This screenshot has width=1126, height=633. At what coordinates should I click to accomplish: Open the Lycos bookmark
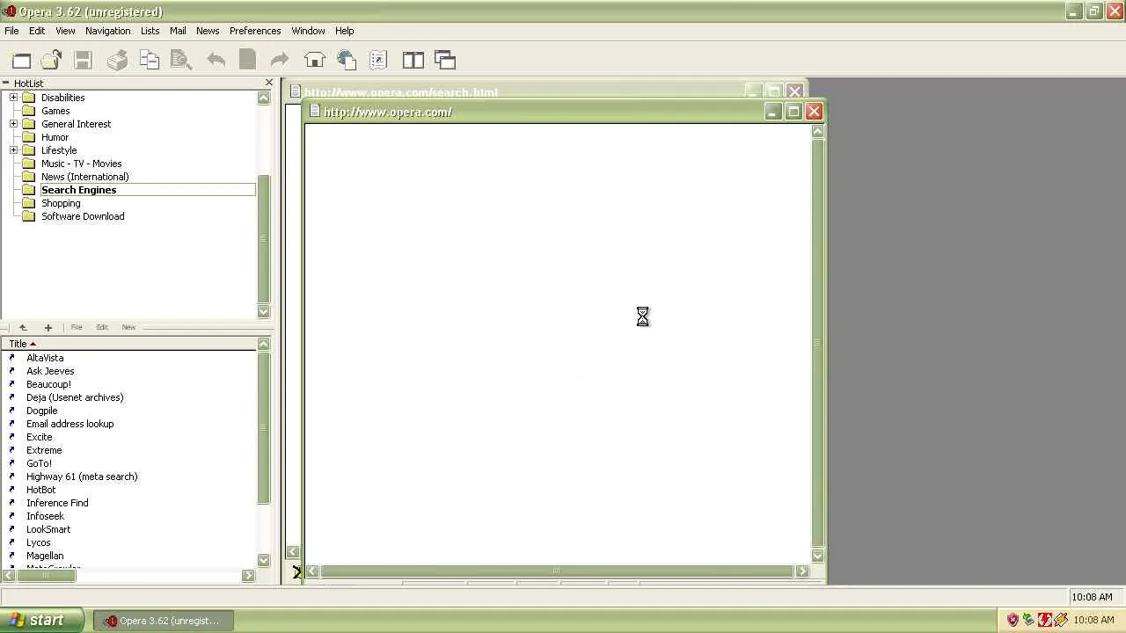[39, 542]
